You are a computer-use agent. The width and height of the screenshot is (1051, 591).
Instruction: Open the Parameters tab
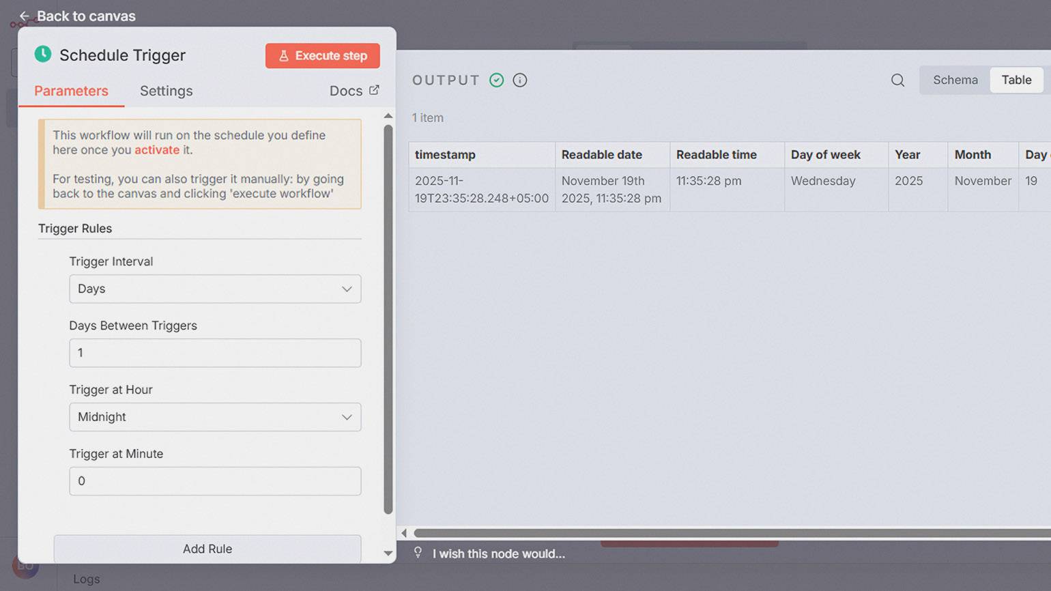click(71, 91)
